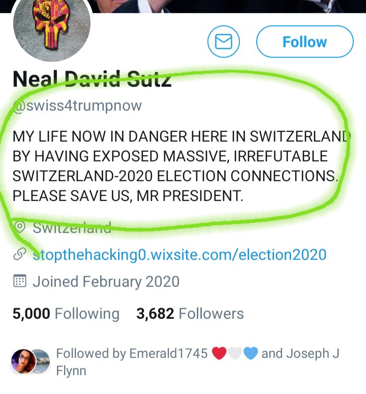This screenshot has width=366, height=394.
Task: Click the white heart emoji
Action: coord(234,353)
